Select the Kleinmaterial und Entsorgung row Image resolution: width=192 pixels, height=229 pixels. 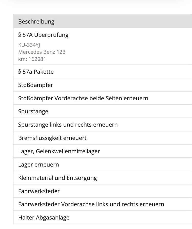pyautogui.click(x=103, y=178)
